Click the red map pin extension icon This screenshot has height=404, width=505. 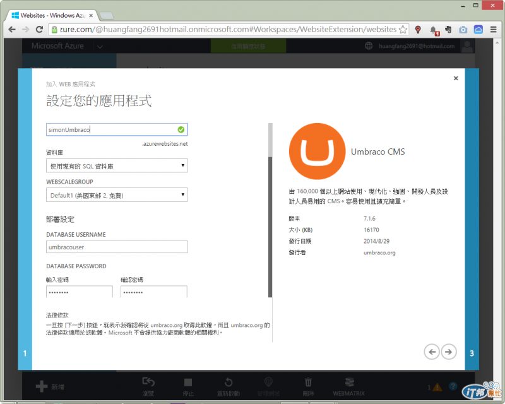coord(418,30)
